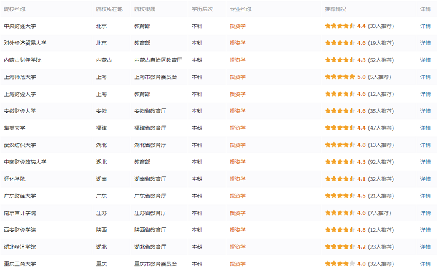Screen dimensions: 437x271
Task: View 详情 for 湖北经济学院
Action: click(425, 247)
